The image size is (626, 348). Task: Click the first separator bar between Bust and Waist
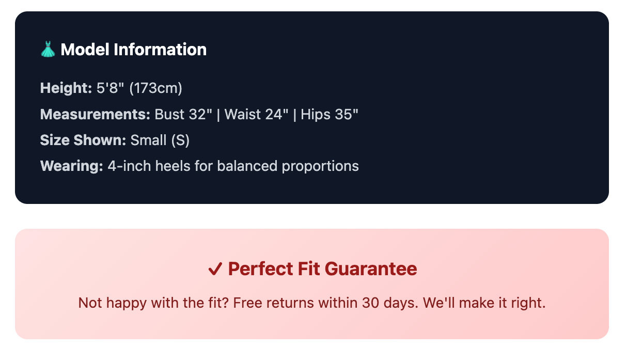coord(218,114)
